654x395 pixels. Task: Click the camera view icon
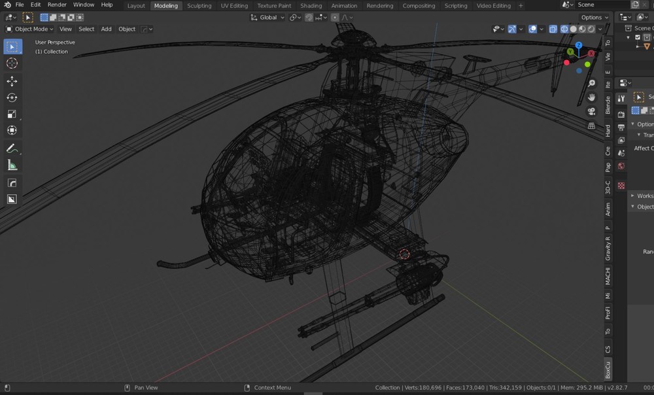pyautogui.click(x=592, y=112)
